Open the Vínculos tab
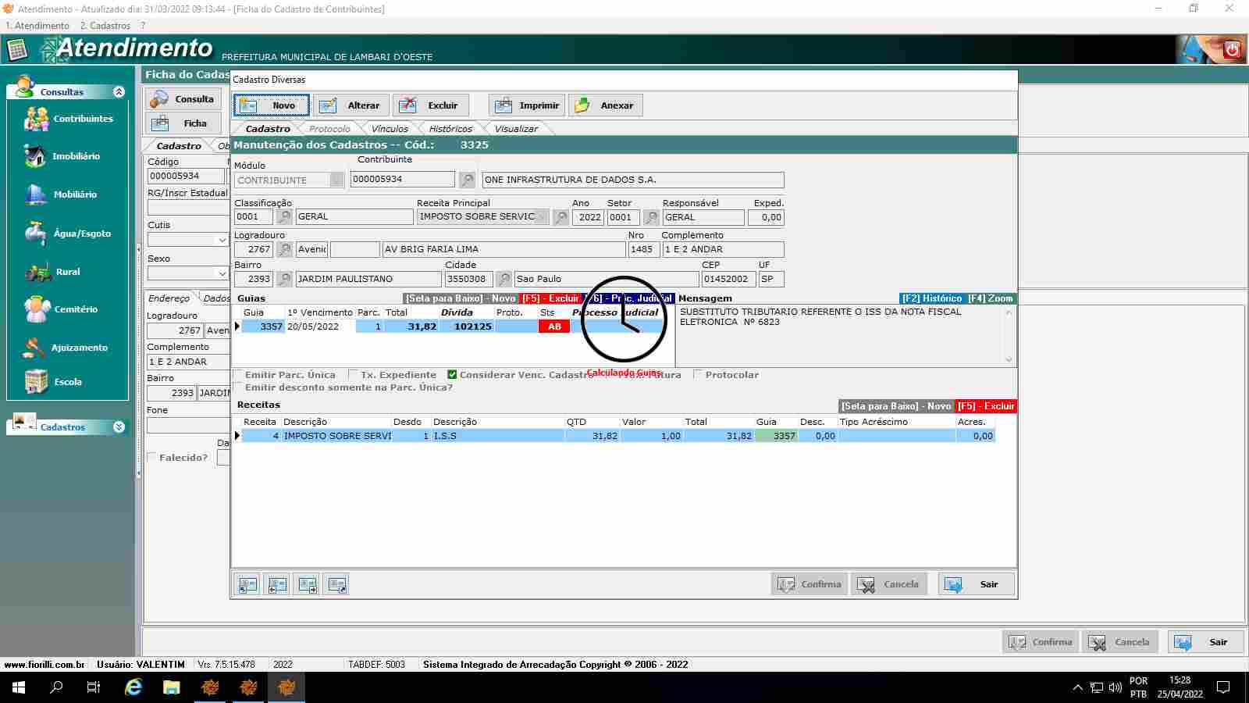The width and height of the screenshot is (1249, 703). [x=390, y=129]
